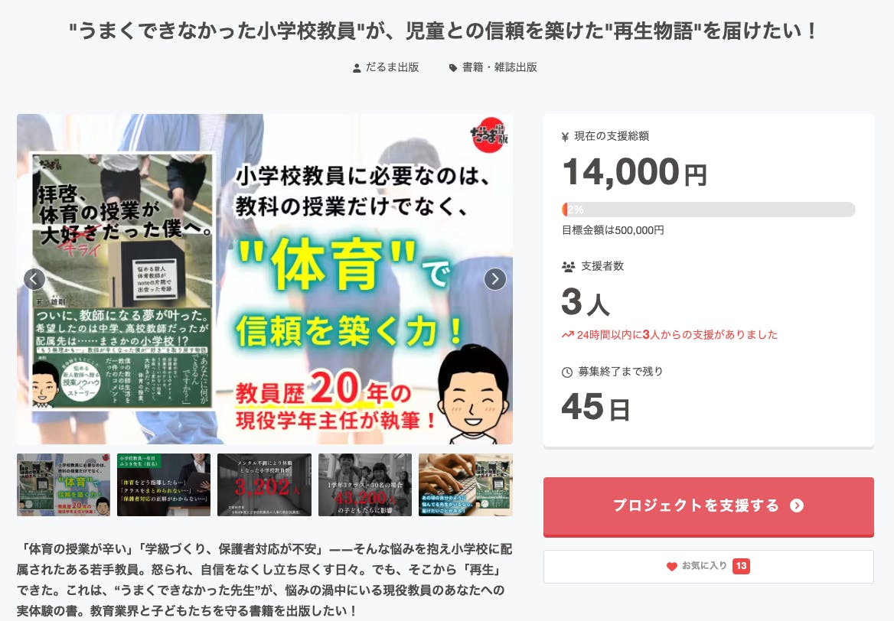Click the だるま出版 red logo on banner
Image resolution: width=894 pixels, height=621 pixels.
pos(488,135)
